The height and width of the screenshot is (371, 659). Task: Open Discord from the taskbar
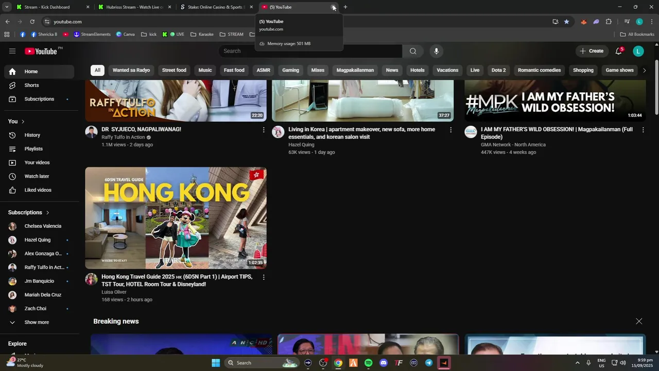384,363
